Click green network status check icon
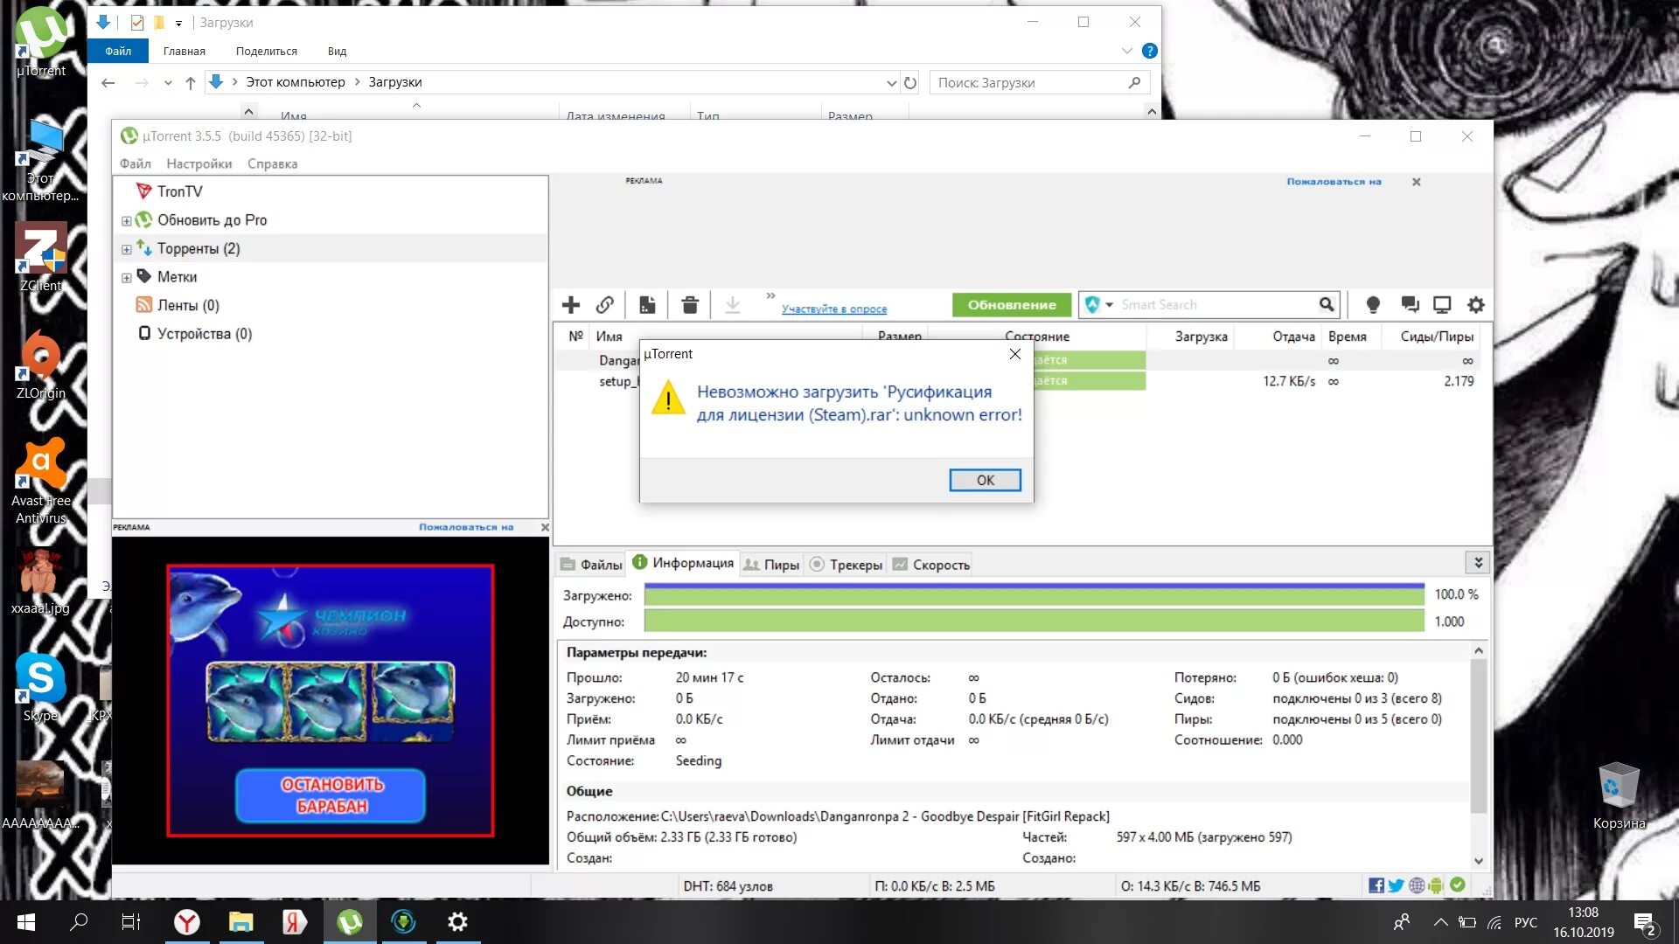 (1457, 885)
